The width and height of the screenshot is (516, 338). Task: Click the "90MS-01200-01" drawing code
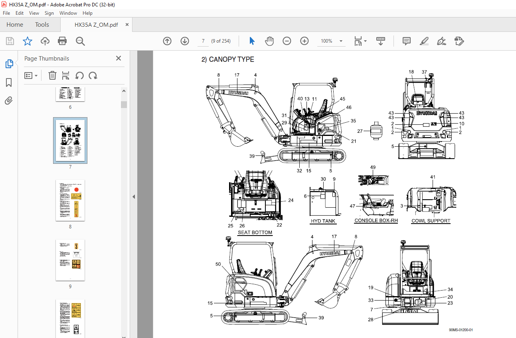(x=461, y=330)
